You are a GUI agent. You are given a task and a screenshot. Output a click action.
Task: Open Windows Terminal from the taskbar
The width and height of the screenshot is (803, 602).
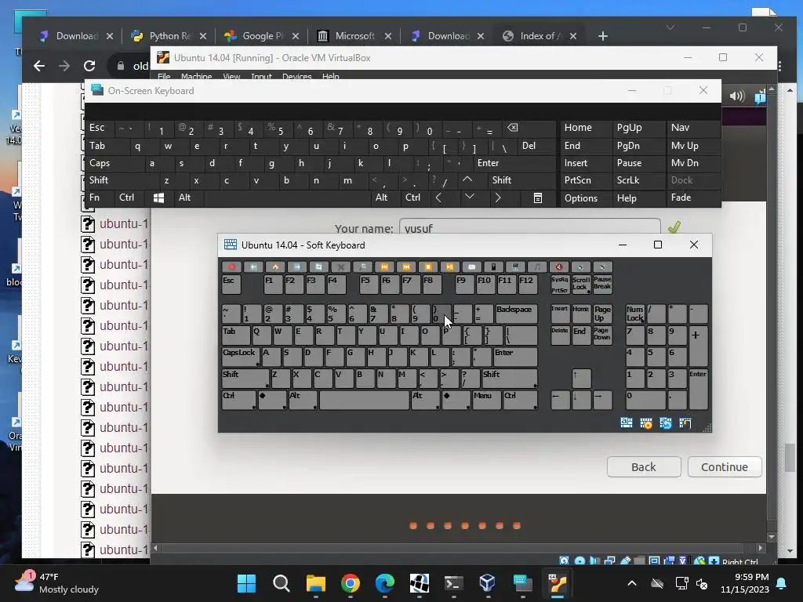pyautogui.click(x=454, y=583)
